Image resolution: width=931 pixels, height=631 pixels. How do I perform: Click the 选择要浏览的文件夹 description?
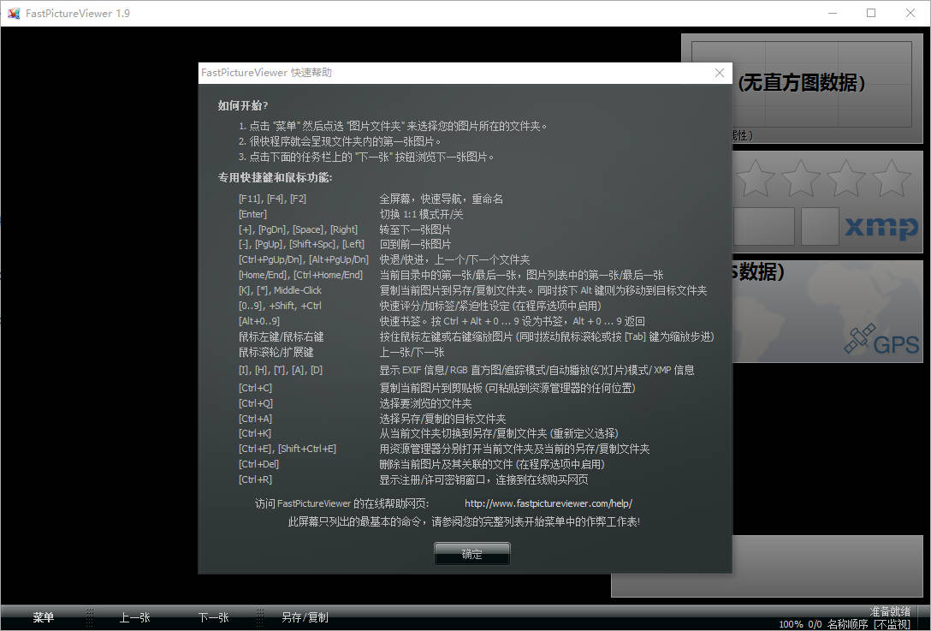coord(426,403)
